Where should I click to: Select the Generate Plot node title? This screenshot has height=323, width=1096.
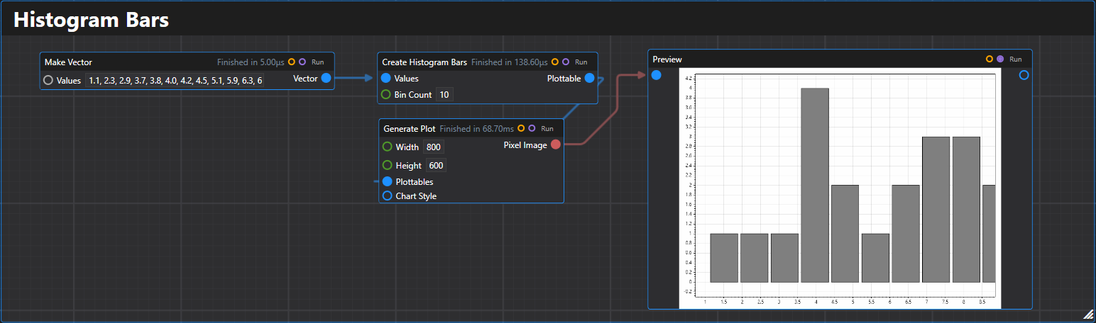(x=410, y=129)
